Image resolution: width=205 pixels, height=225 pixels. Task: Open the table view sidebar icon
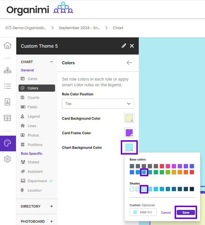pos(8,118)
